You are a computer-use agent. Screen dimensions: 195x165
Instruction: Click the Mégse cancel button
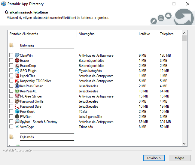coord(180,158)
